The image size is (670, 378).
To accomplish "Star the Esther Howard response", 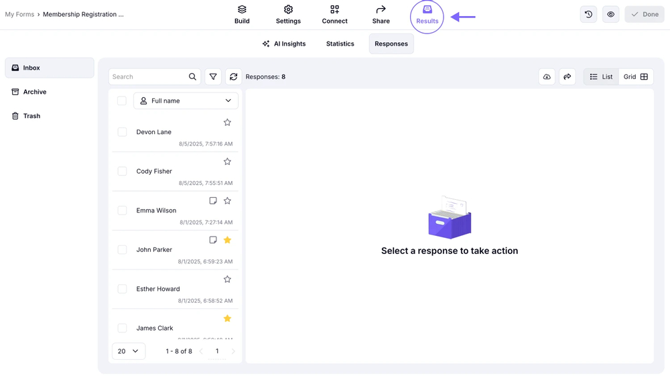I will (x=227, y=279).
